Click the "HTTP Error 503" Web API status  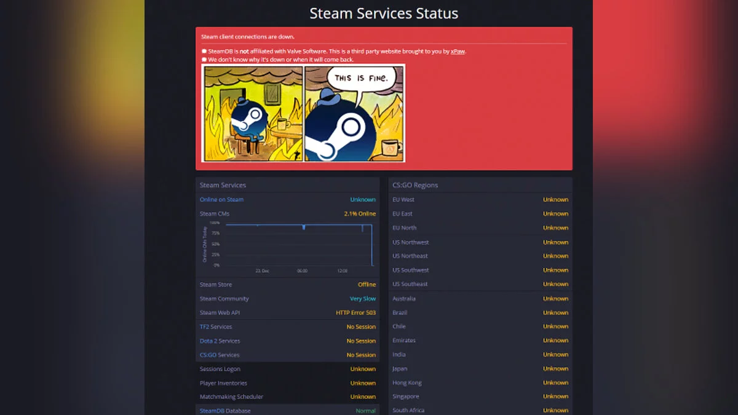coord(355,312)
